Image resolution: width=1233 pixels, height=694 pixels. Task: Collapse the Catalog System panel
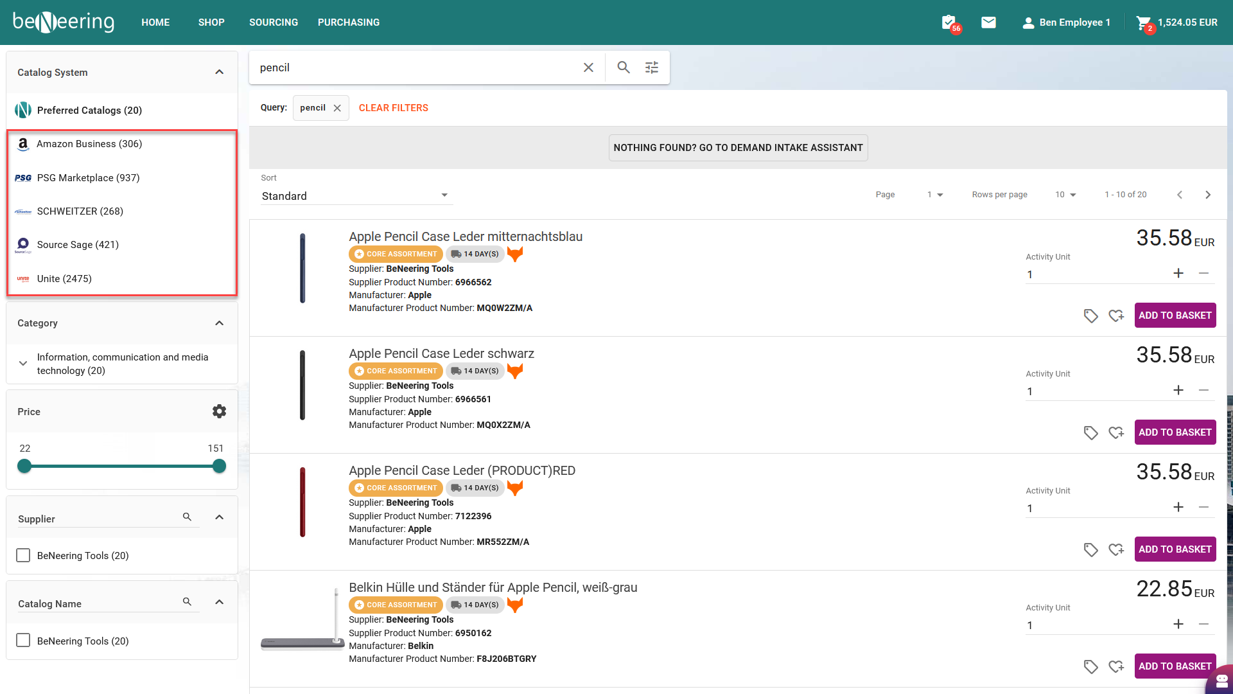(219, 72)
